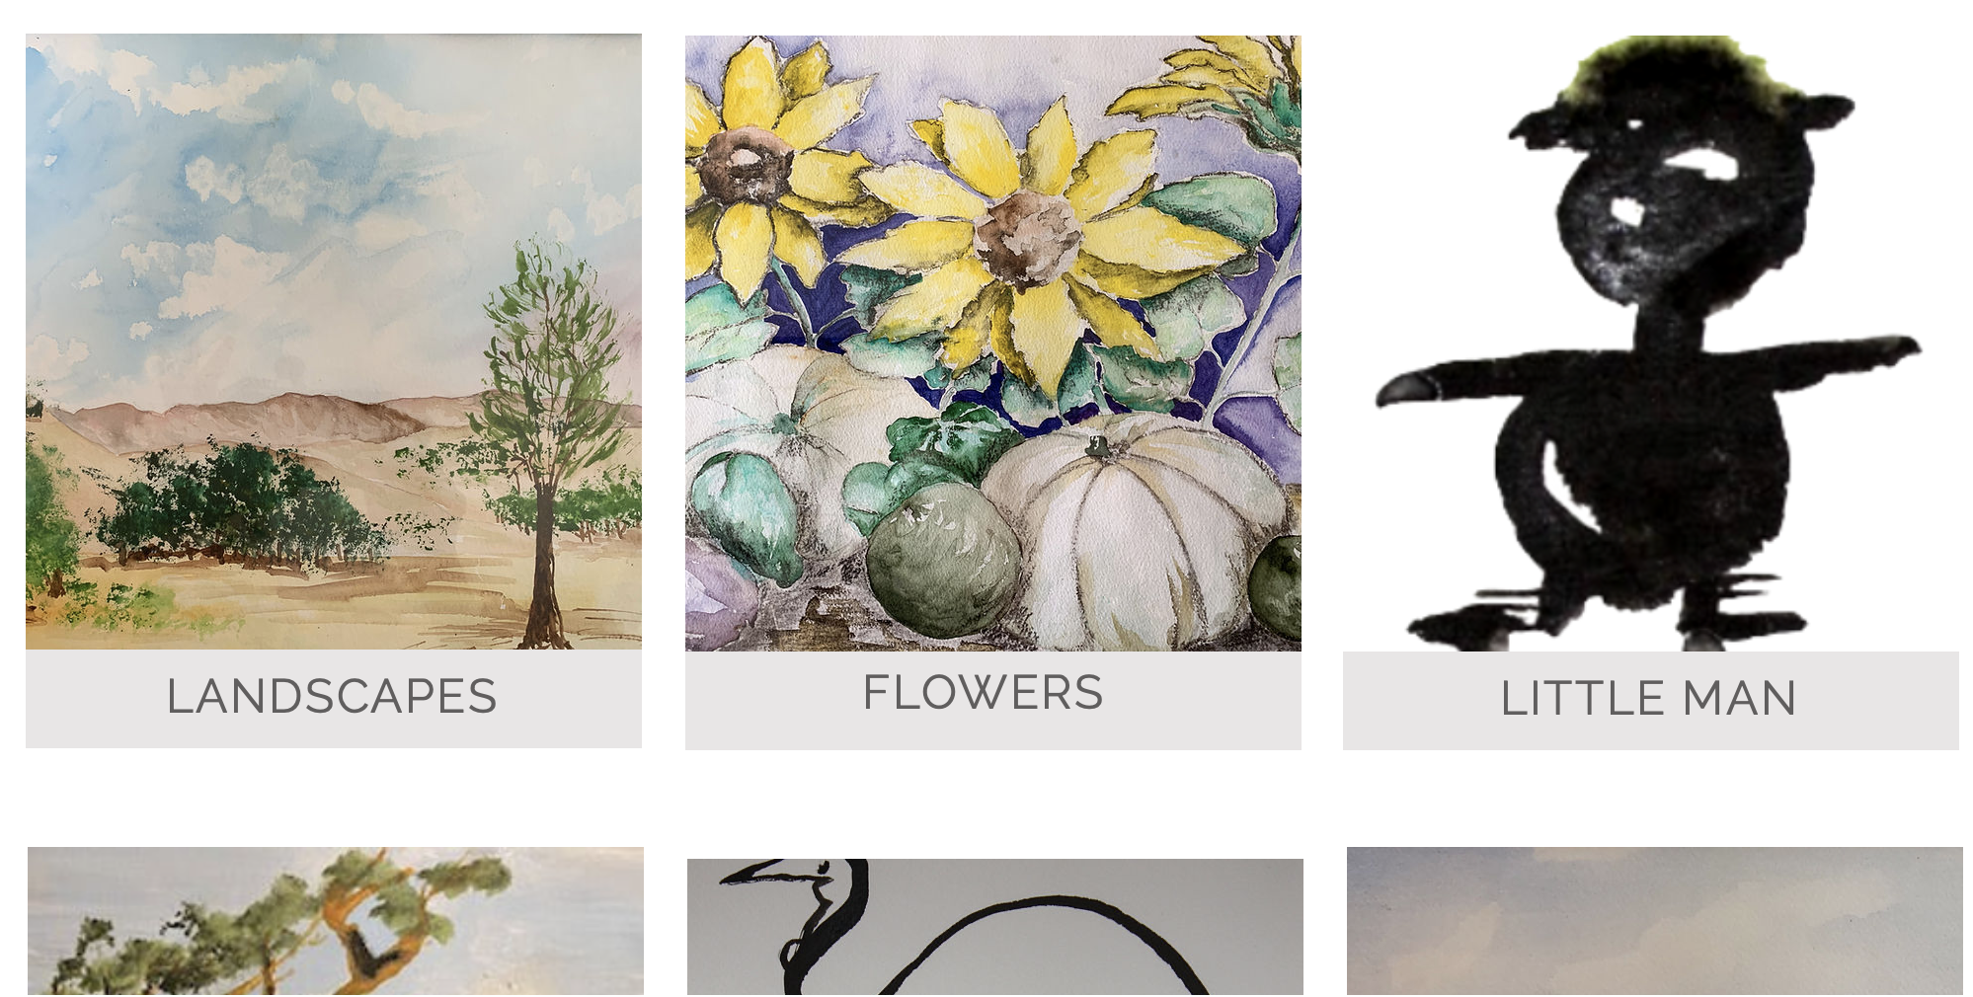Click the LANDSCAPES caption label

point(332,697)
